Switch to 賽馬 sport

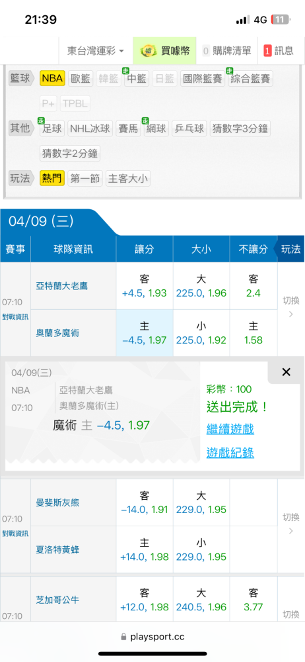tap(129, 128)
